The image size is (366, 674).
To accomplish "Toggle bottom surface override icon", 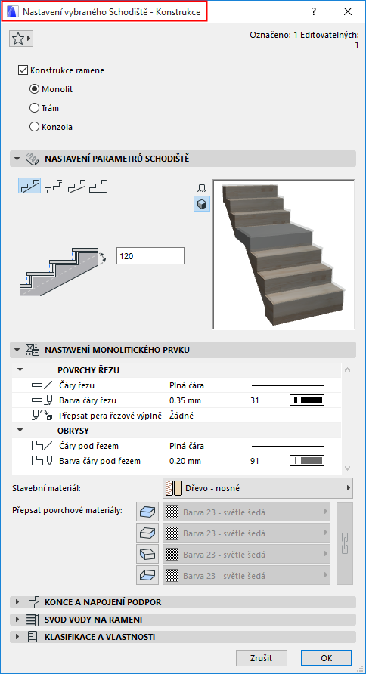I will [x=147, y=575].
